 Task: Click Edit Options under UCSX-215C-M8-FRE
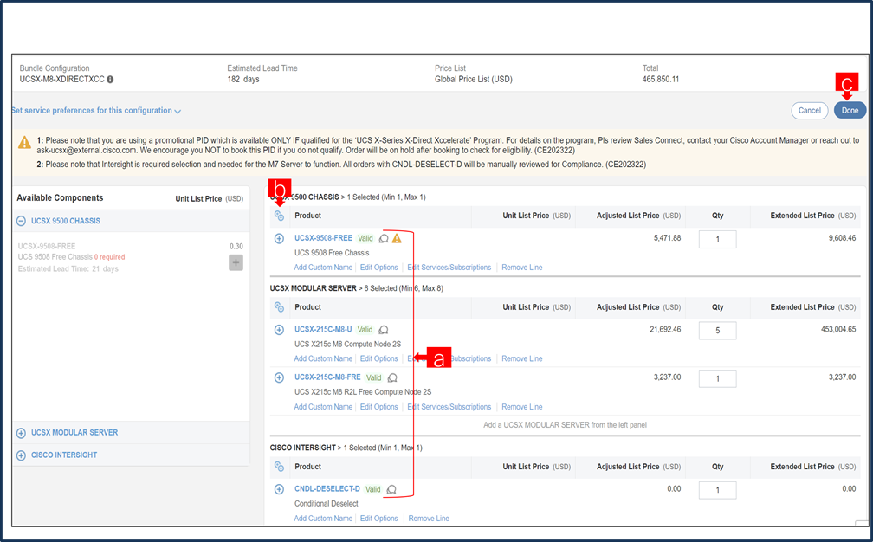click(378, 407)
